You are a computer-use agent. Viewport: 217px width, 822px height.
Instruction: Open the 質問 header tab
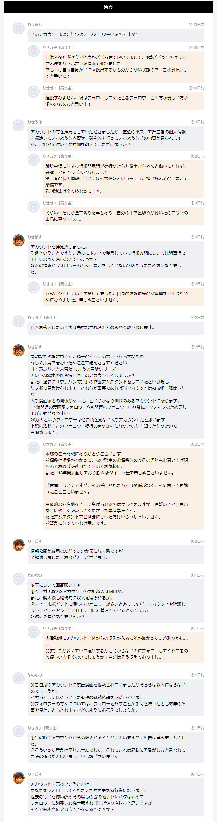pyautogui.click(x=108, y=7)
